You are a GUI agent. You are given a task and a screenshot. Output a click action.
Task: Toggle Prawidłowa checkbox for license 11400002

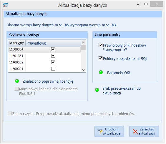click(x=53, y=62)
